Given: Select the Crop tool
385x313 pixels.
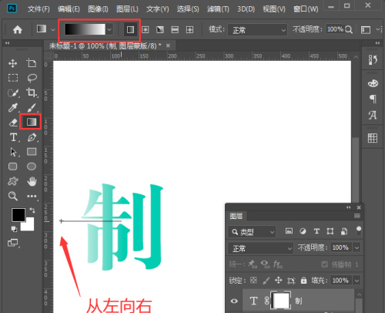Looking at the screenshot, I should (x=32, y=93).
